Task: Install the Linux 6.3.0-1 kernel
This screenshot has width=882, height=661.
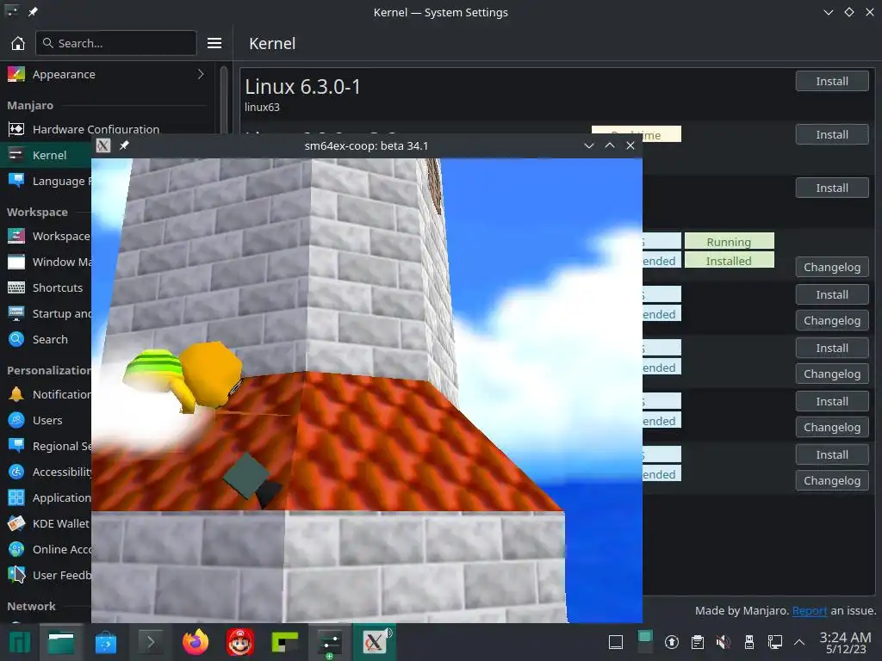Action: tap(832, 81)
